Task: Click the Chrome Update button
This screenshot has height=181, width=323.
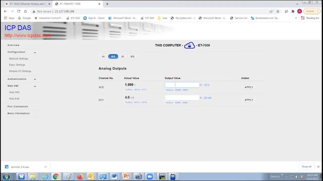Action: tap(312, 11)
